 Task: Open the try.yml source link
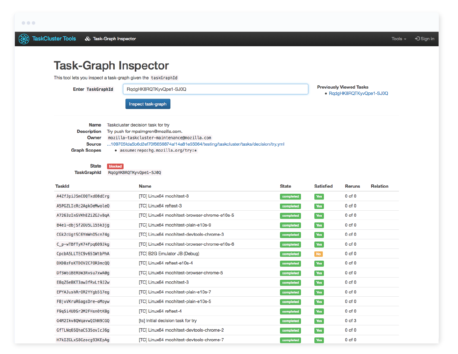coord(196,144)
